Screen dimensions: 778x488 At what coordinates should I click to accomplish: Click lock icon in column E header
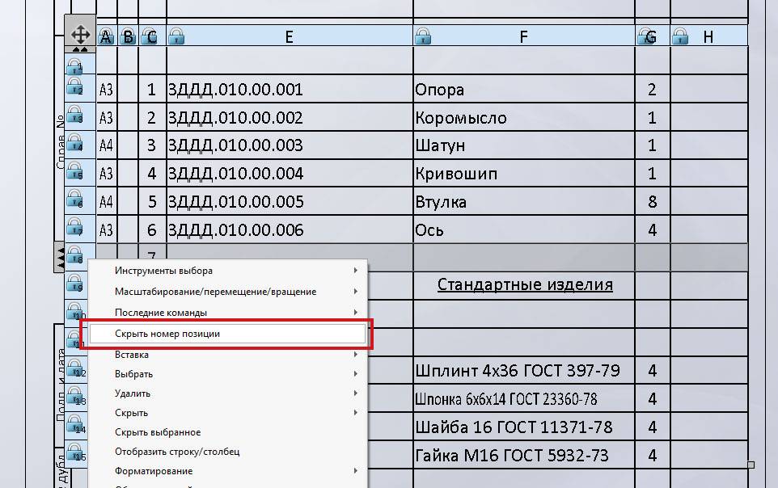click(x=177, y=36)
